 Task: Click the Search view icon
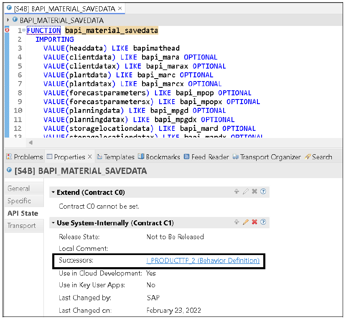308,157
